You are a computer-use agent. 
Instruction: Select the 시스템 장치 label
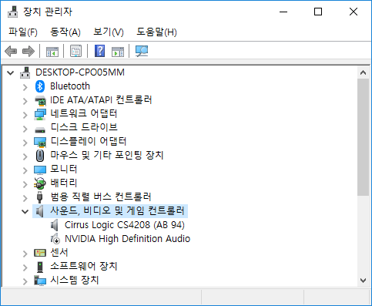click(x=75, y=281)
